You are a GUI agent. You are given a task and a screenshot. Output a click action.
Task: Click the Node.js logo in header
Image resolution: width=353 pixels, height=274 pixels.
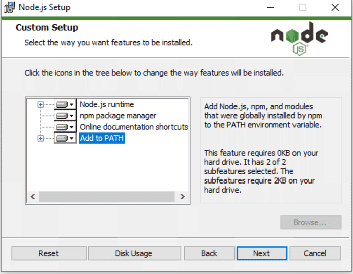pos(300,38)
